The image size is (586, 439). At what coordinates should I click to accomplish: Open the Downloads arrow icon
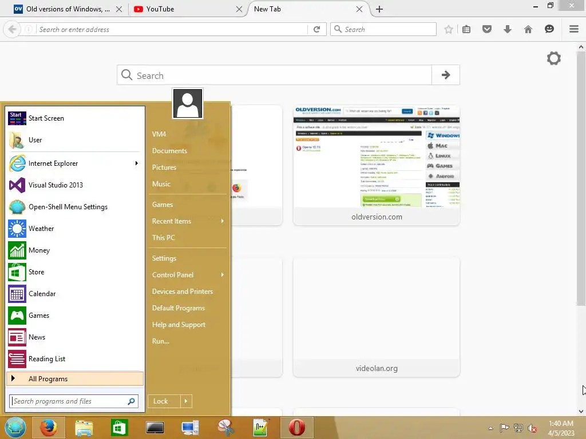coord(508,29)
